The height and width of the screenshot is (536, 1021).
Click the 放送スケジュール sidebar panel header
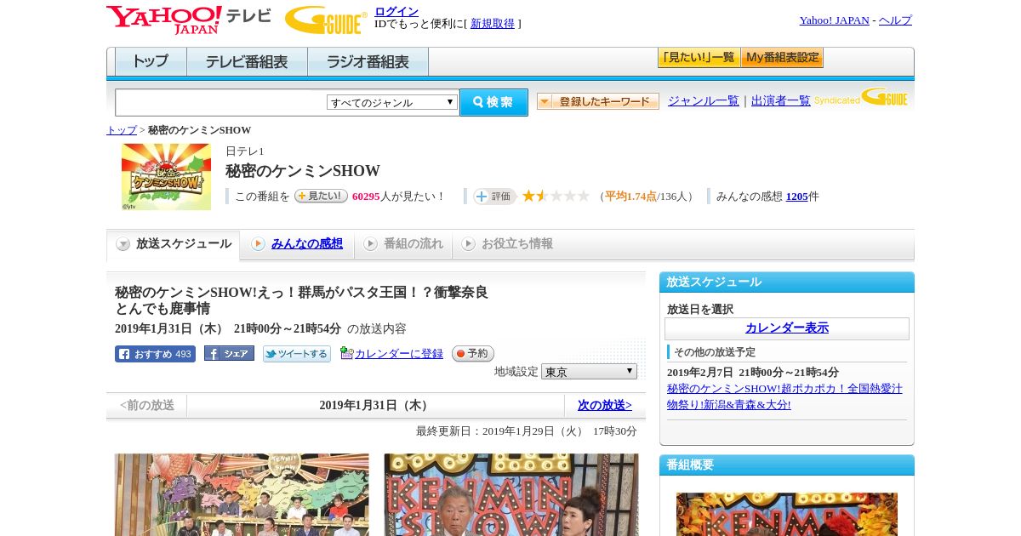click(x=787, y=282)
